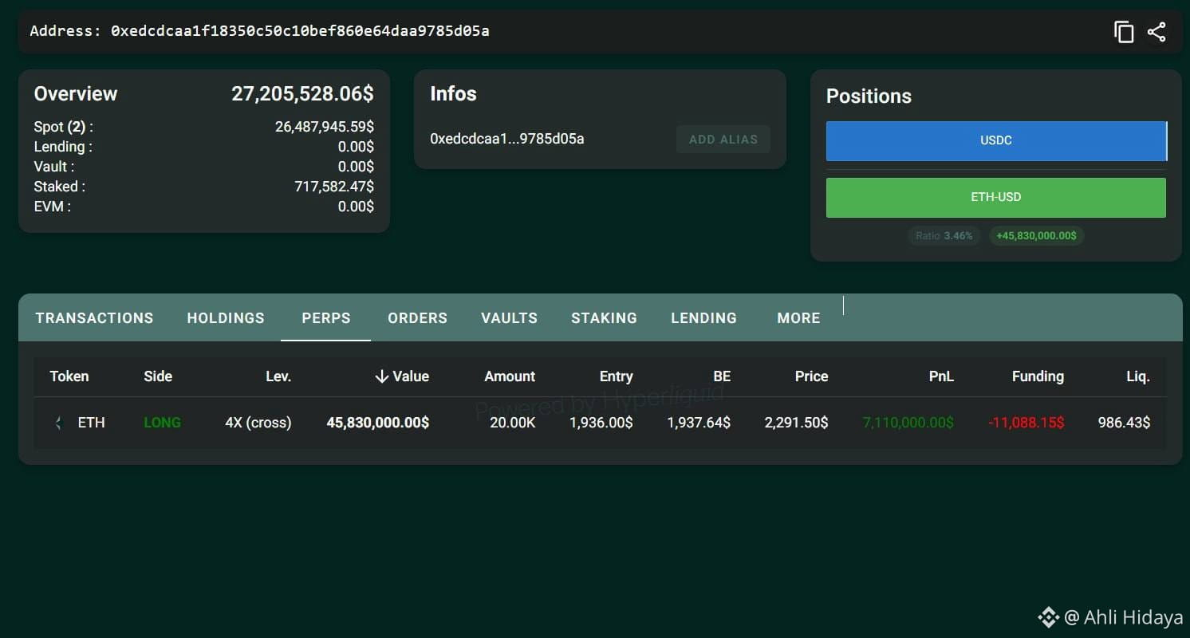Screen dimensions: 1190x638
Task: Click the 45,830,000.00$ position value cell
Action: tap(378, 423)
